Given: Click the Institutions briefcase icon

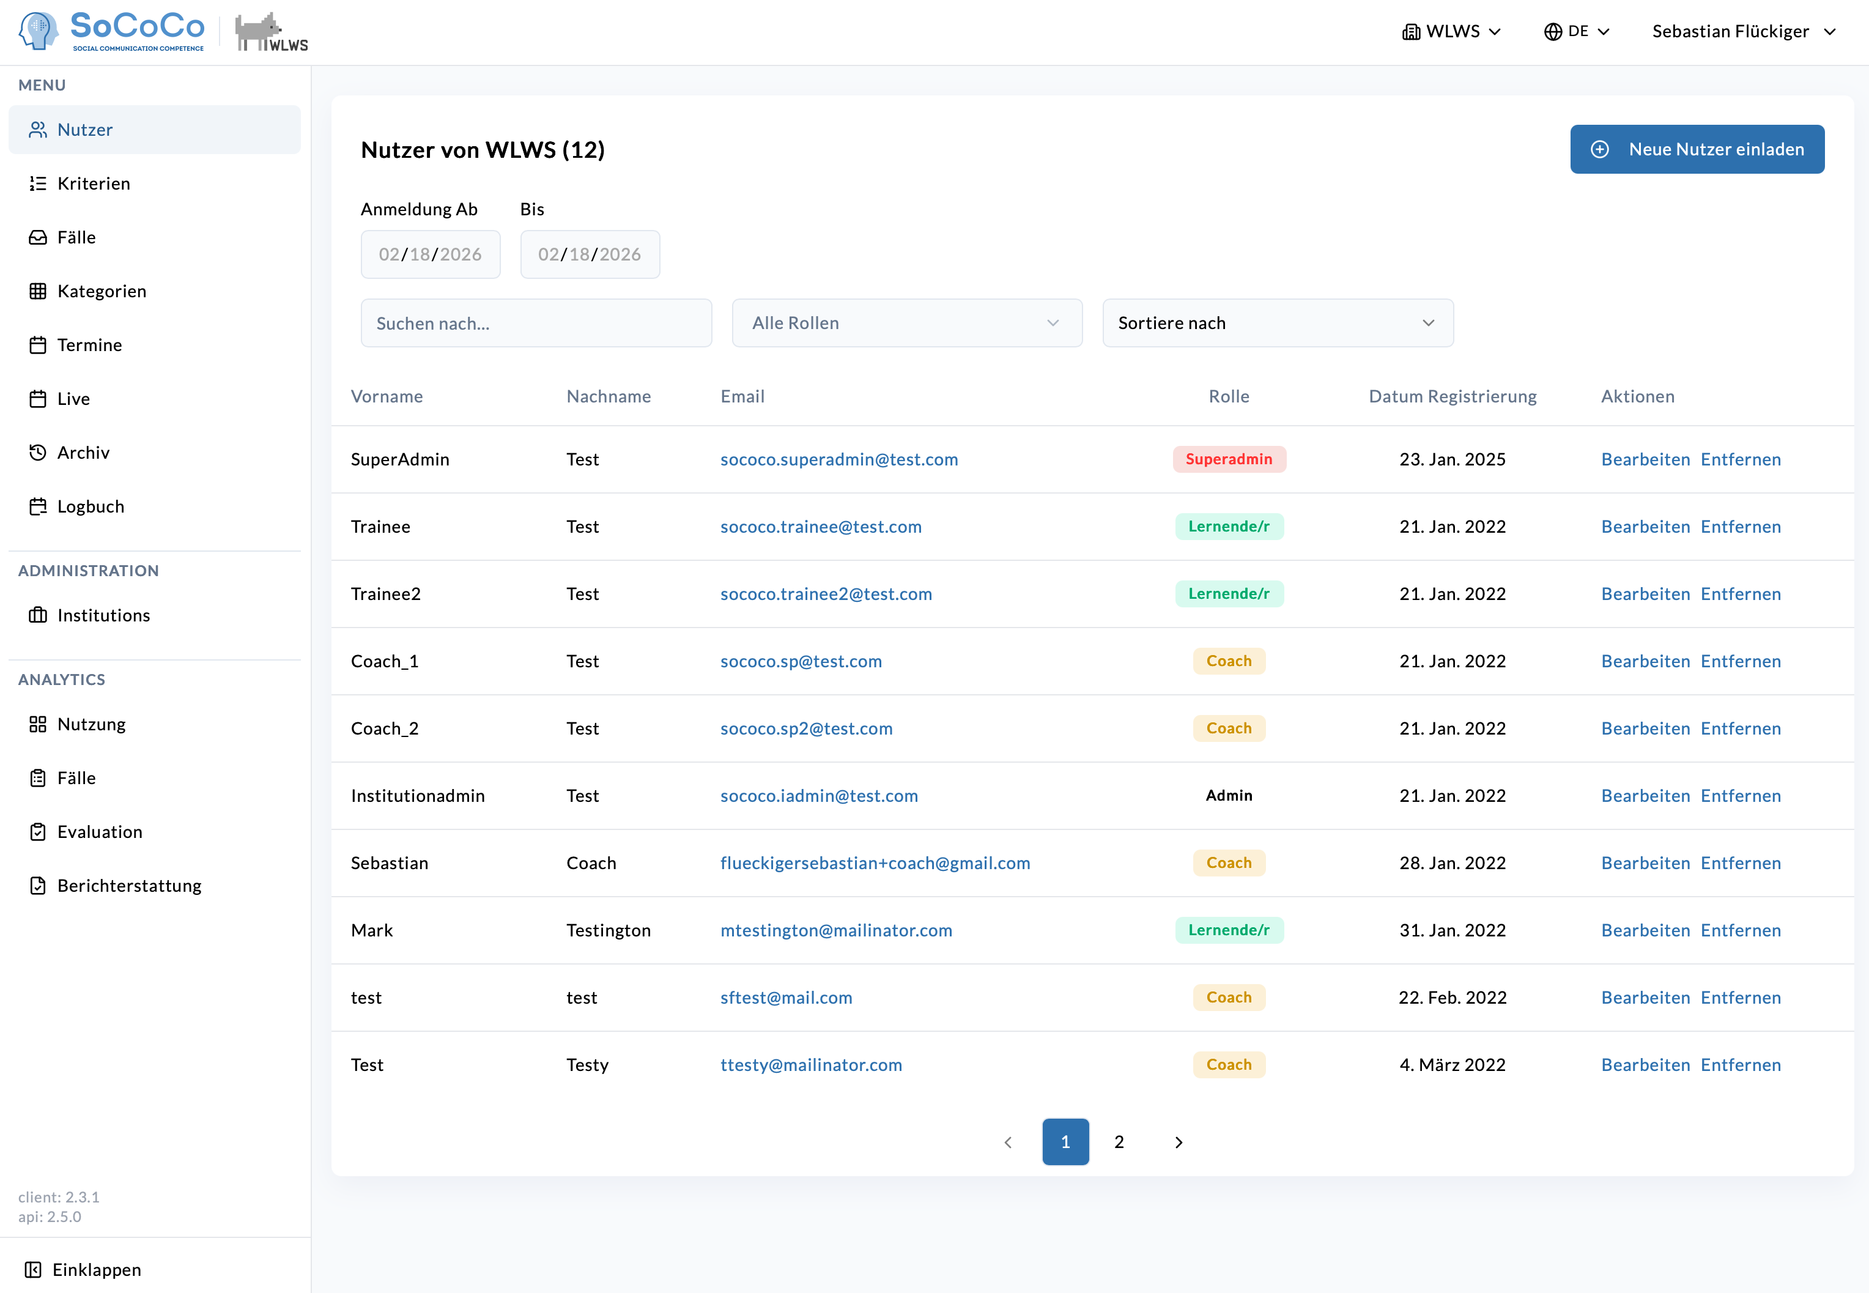Looking at the screenshot, I should pyautogui.click(x=37, y=616).
